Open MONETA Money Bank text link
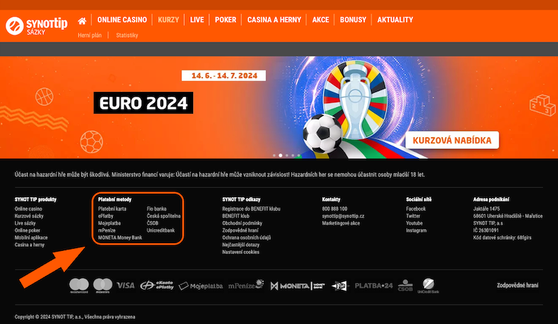This screenshot has width=558, height=324. (x=120, y=237)
